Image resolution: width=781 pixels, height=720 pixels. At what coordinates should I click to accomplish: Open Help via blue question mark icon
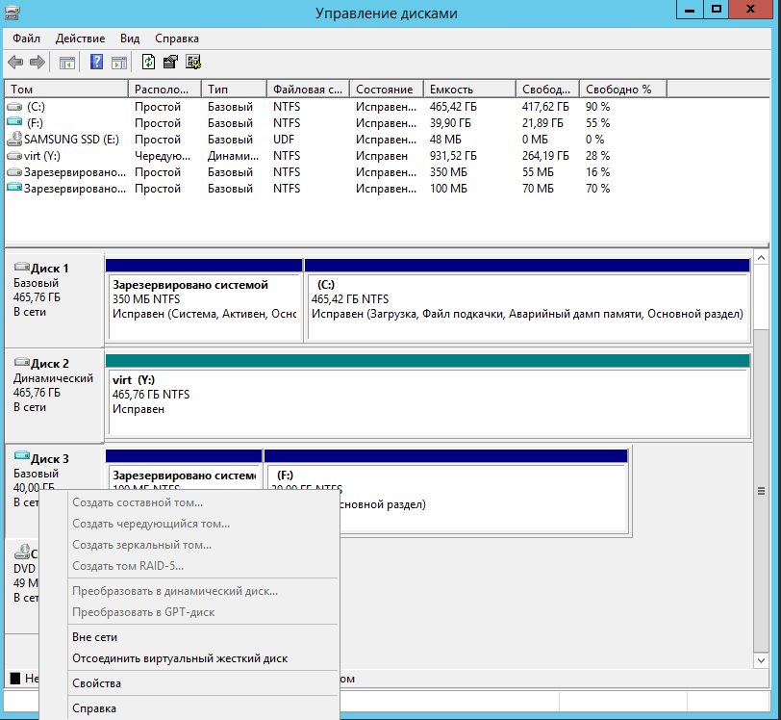click(x=96, y=63)
